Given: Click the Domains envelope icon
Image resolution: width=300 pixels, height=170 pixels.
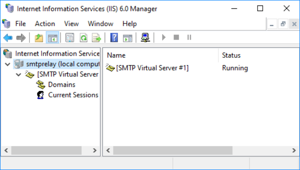Looking at the screenshot, I should [x=41, y=85].
